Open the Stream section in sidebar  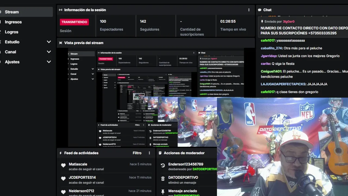pyautogui.click(x=26, y=12)
